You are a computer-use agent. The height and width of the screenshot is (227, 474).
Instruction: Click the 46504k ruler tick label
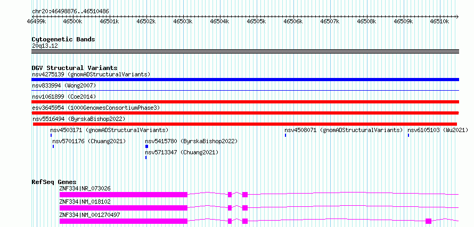tap(220, 21)
